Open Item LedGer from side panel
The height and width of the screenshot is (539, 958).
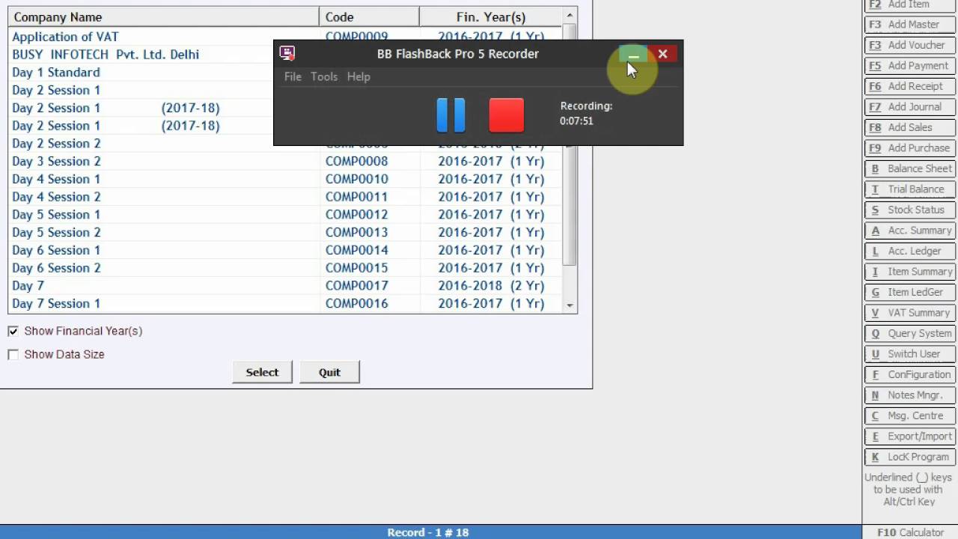tap(910, 292)
